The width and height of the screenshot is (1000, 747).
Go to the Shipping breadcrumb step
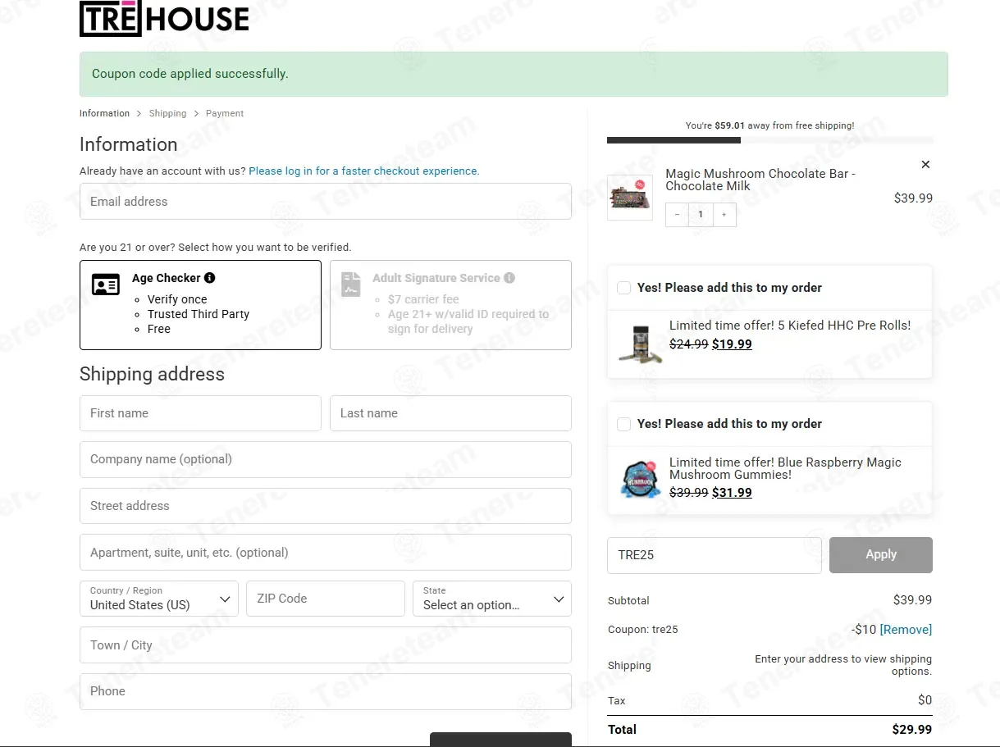167,113
